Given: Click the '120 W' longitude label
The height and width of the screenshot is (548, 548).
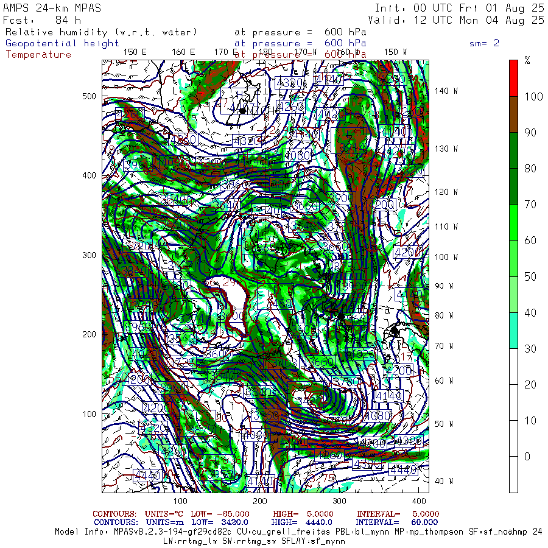Looking at the screenshot, I should pos(446,192).
